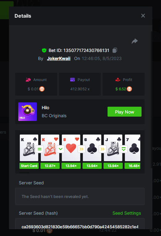Click the Server Seed hash field
Viewport: 161px width, 236px height.
pos(80,224)
